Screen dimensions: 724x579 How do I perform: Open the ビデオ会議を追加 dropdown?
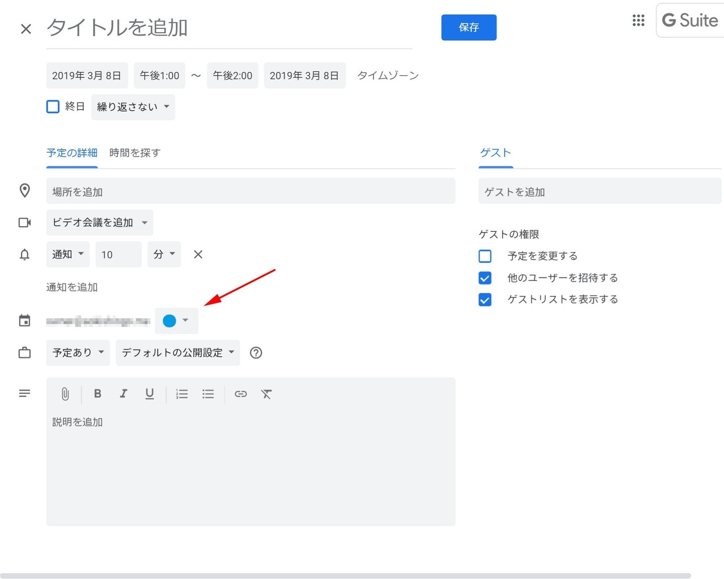pyautogui.click(x=100, y=223)
